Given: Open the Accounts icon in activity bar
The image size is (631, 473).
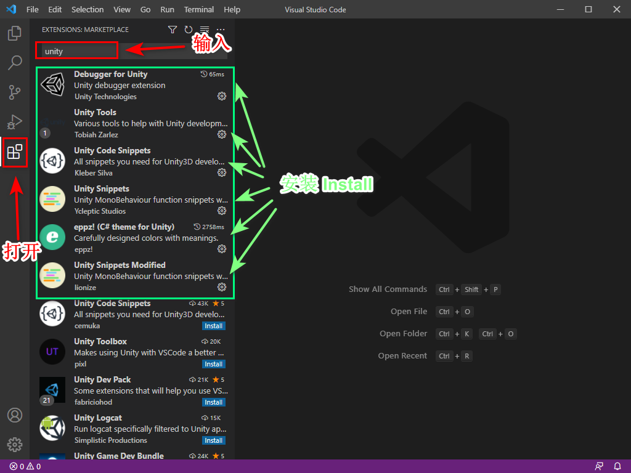Looking at the screenshot, I should click(15, 415).
